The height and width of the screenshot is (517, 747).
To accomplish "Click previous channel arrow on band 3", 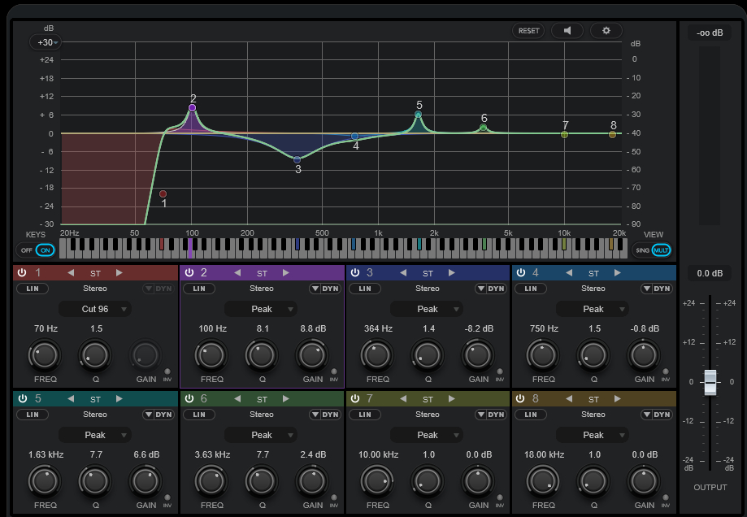I will pos(402,273).
